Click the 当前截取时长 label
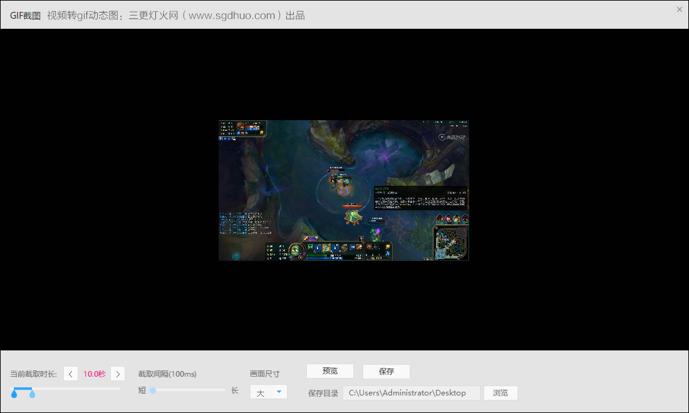The width and height of the screenshot is (689, 413). 33,374
